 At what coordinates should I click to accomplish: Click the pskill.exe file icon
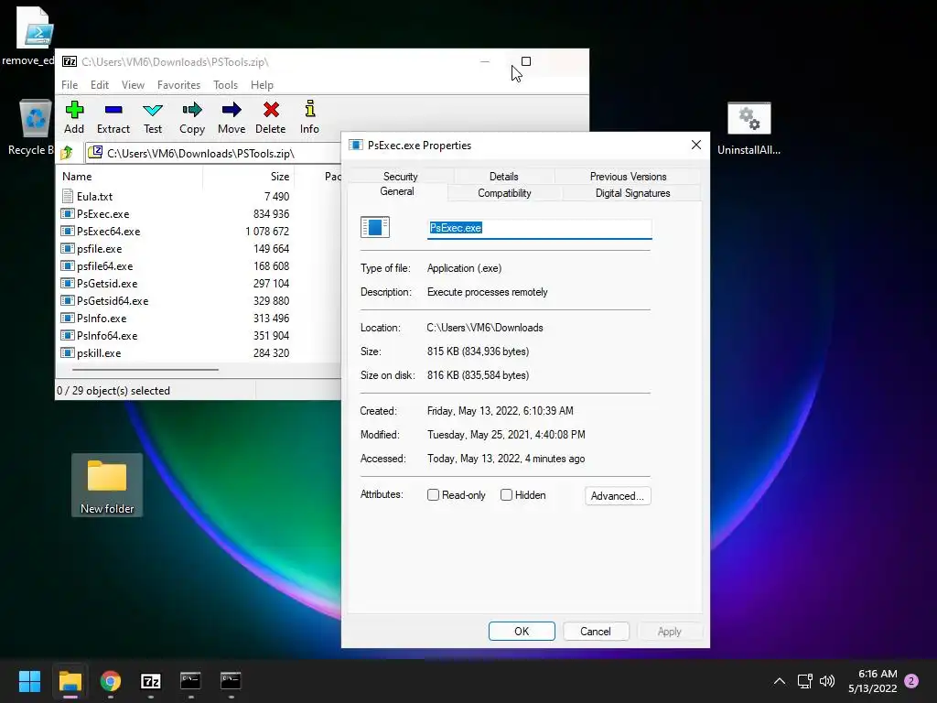pos(68,352)
